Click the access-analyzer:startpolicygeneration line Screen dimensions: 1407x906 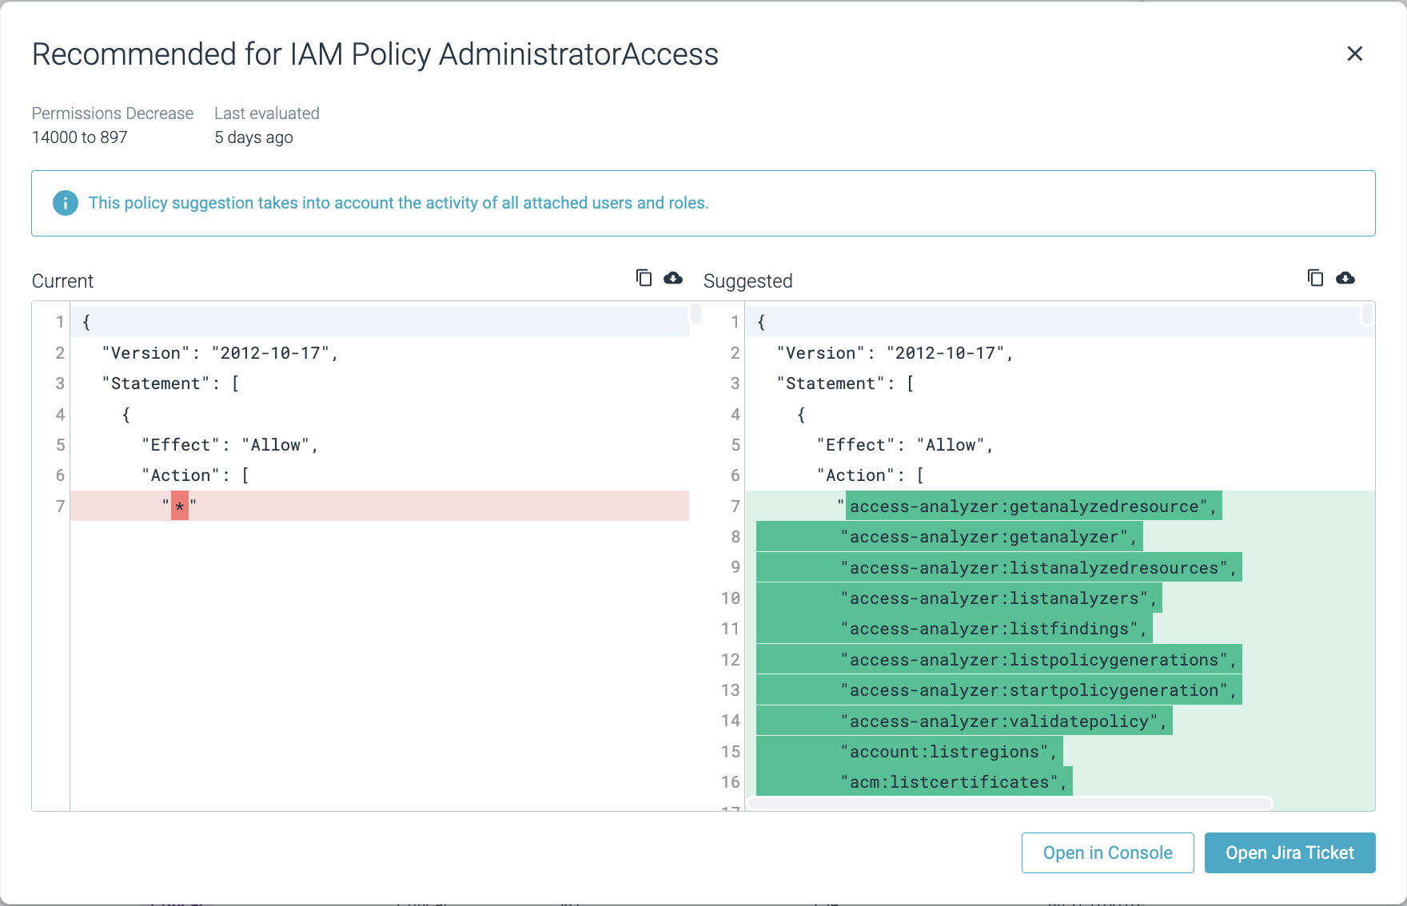(x=1060, y=689)
